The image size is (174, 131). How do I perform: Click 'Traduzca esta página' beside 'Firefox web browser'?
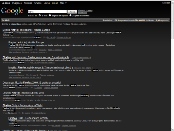point(81,58)
